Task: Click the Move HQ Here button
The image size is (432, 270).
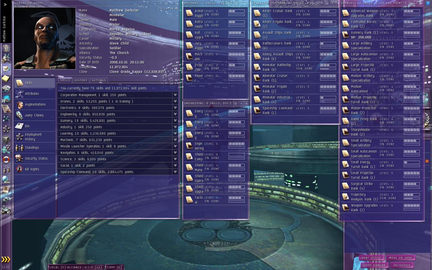Action: (401, 258)
